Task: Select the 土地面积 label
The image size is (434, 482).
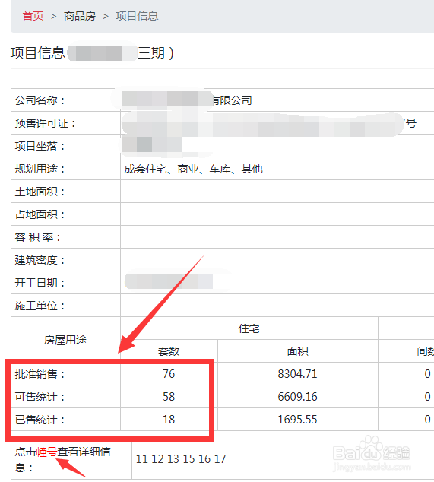Action: click(x=40, y=192)
